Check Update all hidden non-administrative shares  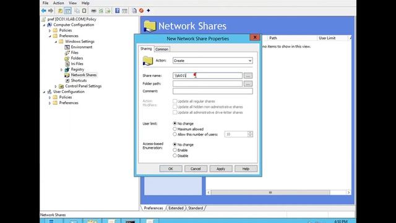click(174, 107)
